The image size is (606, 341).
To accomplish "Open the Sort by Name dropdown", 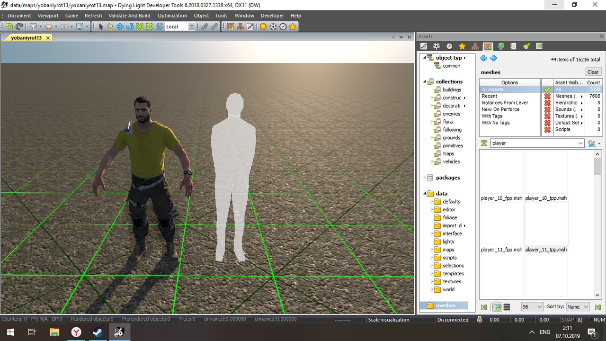I will click(x=578, y=307).
